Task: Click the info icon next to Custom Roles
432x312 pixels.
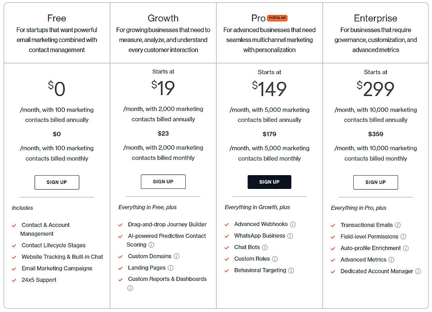Action: tap(275, 259)
